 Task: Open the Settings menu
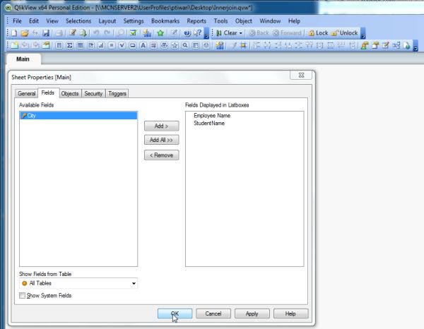tap(134, 20)
